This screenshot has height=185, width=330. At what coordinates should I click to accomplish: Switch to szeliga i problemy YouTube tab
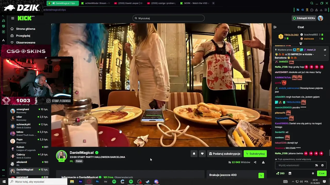coord(161,3)
